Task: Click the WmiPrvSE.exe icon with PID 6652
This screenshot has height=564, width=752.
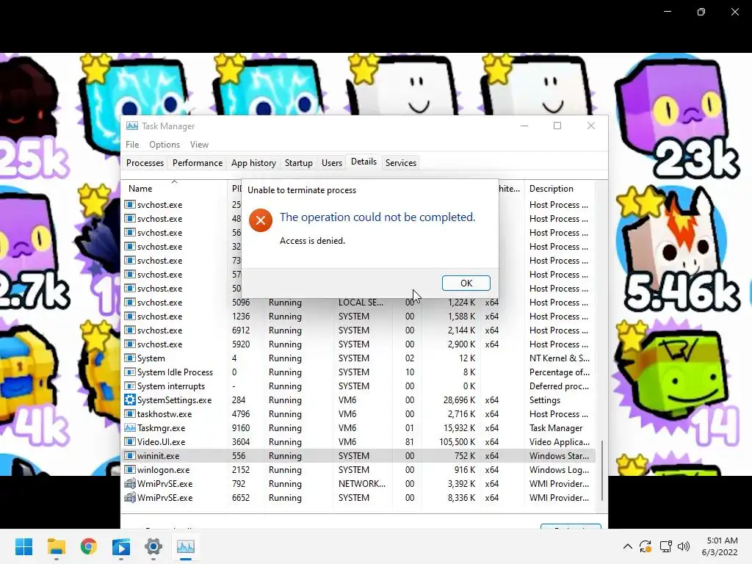Action: click(x=129, y=497)
